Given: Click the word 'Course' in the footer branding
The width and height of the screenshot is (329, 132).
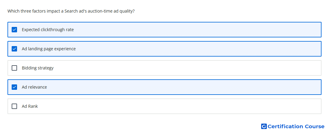Looking at the screenshot, I should click(x=315, y=126).
